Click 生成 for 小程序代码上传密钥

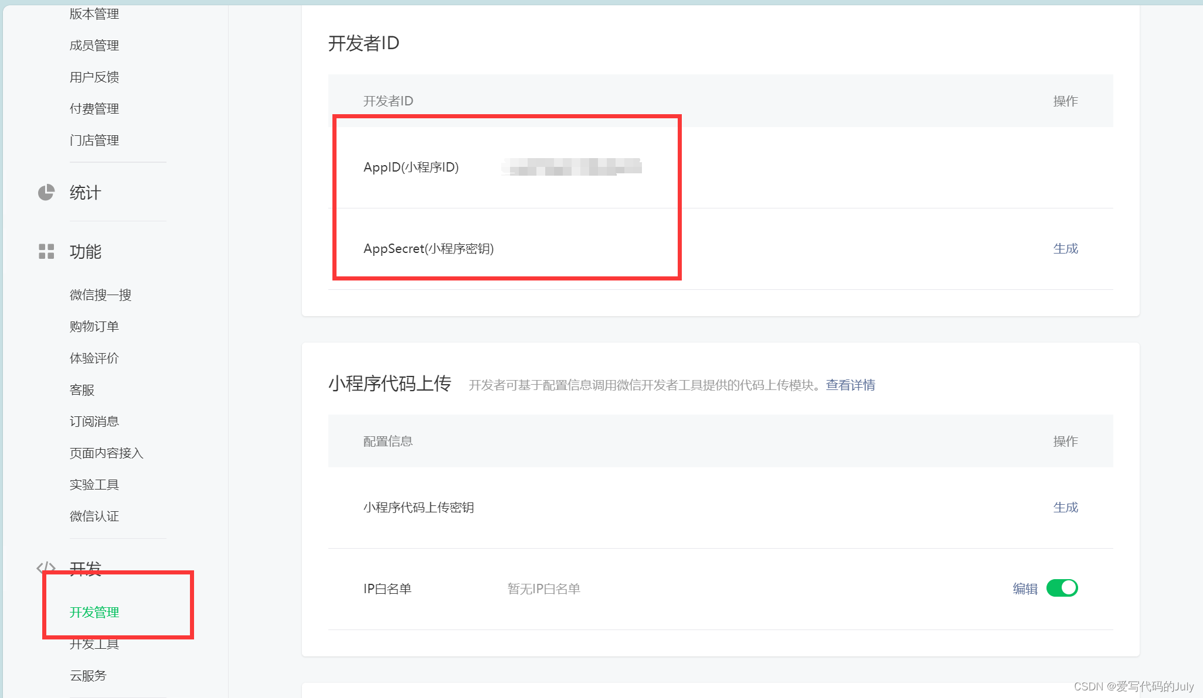(1065, 508)
